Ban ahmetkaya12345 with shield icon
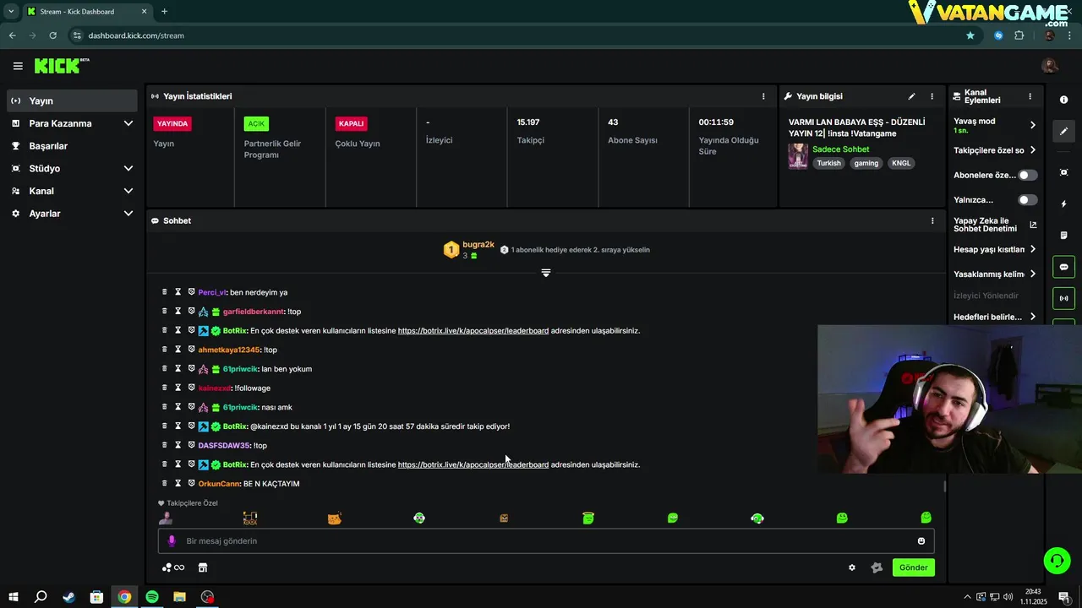This screenshot has width=1082, height=608. click(192, 350)
